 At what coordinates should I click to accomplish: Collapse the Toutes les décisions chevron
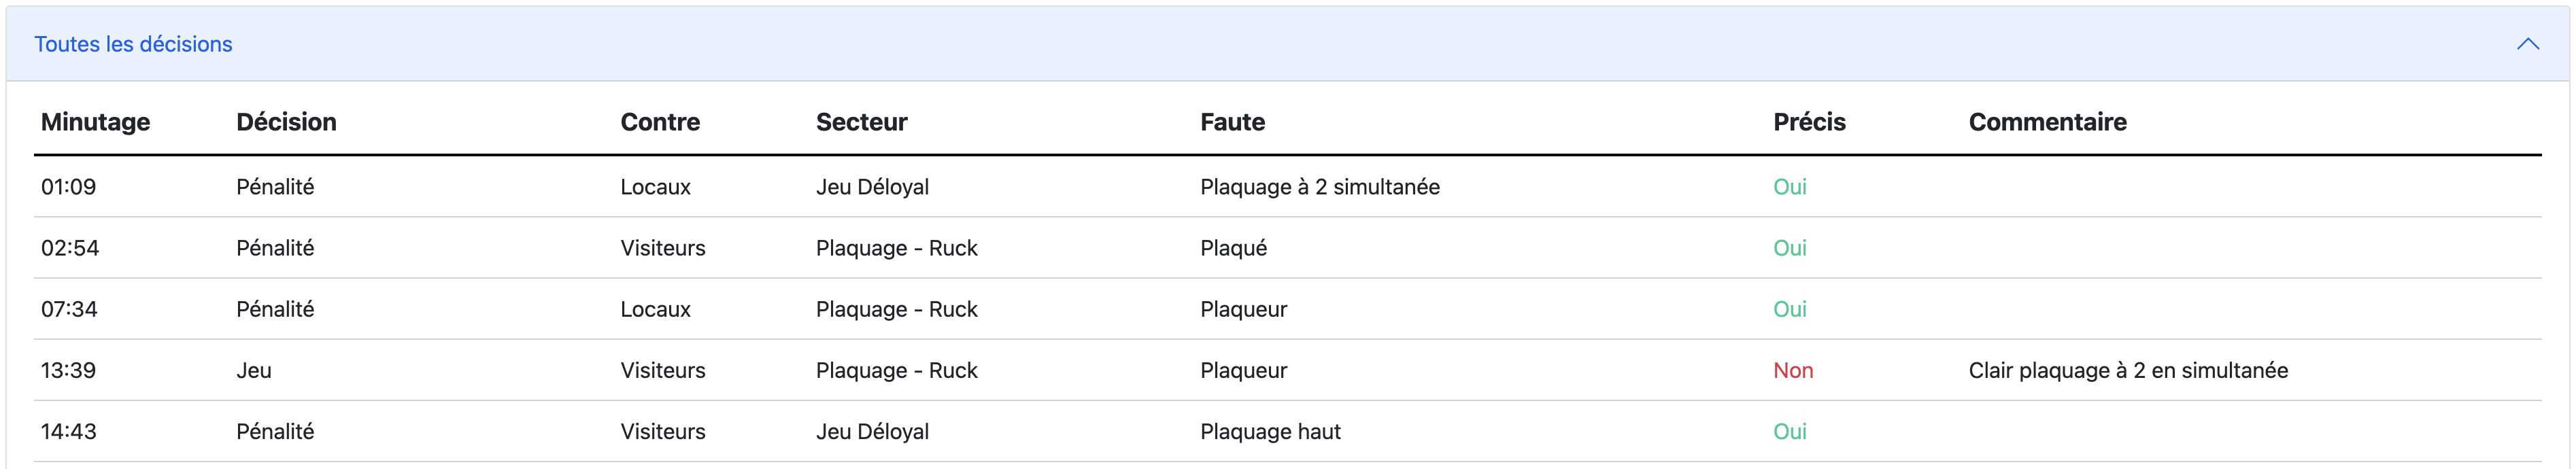point(2527,44)
